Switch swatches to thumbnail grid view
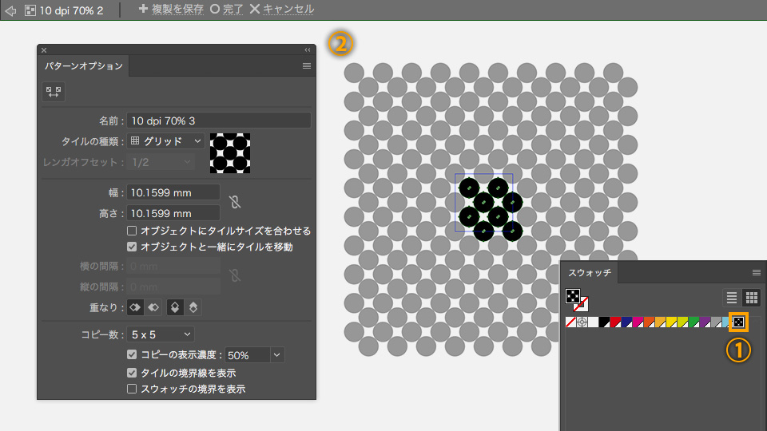This screenshot has height=431, width=767. pyautogui.click(x=752, y=297)
